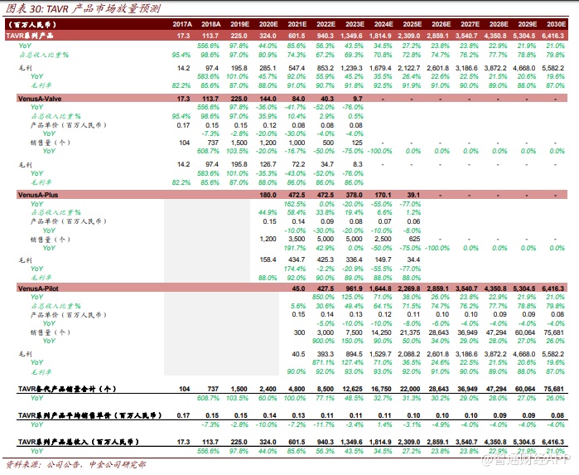Select total sales volume value 2,400

coord(268,389)
